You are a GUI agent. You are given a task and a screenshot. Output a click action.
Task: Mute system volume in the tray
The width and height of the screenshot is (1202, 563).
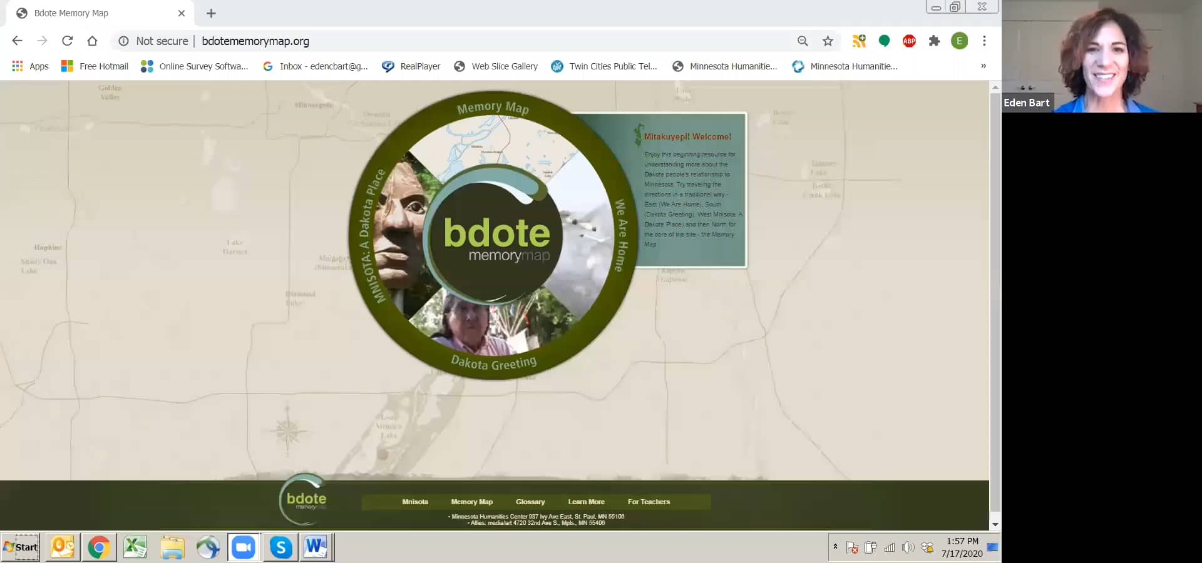[908, 547]
